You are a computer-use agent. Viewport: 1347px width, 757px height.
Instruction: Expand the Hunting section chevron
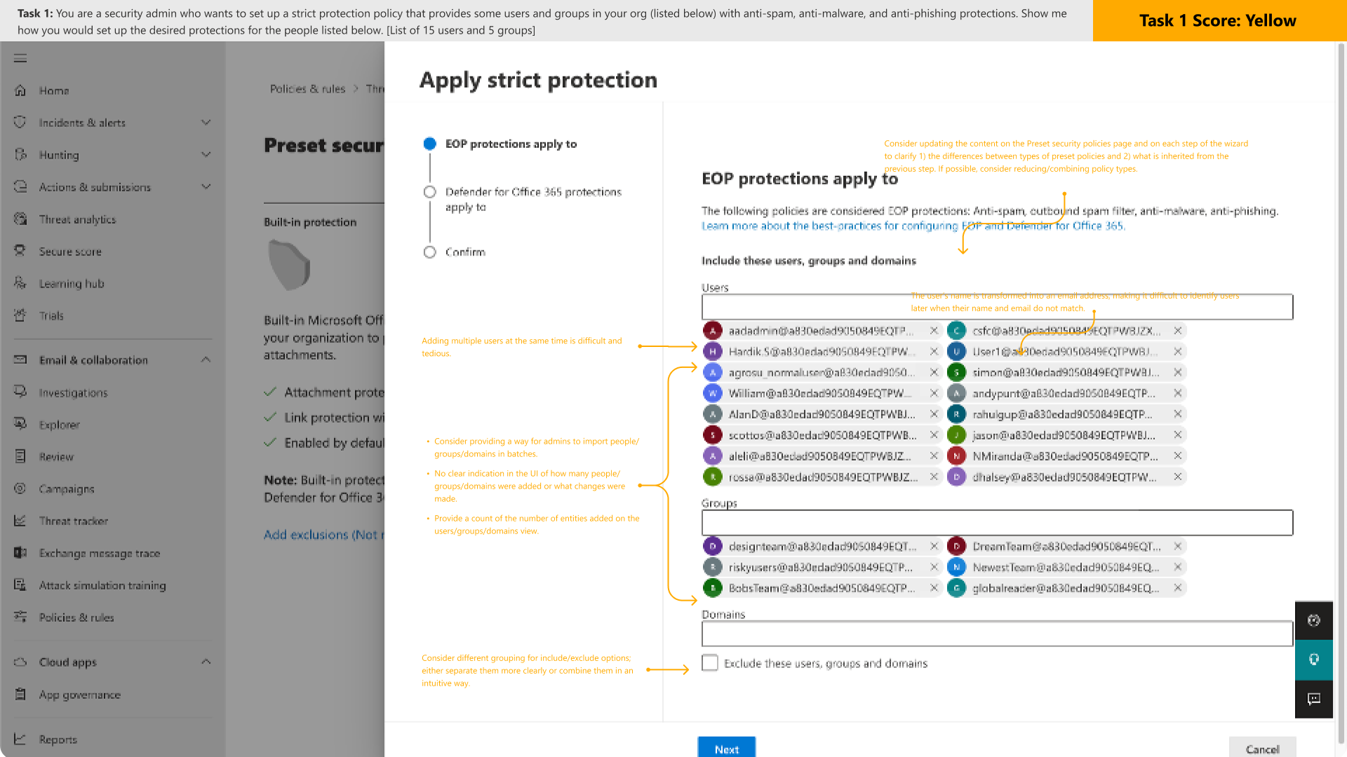click(x=206, y=155)
